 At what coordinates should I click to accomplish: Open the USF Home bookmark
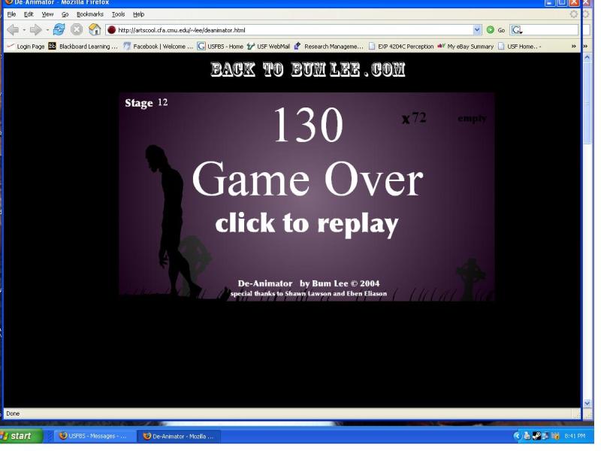point(520,47)
